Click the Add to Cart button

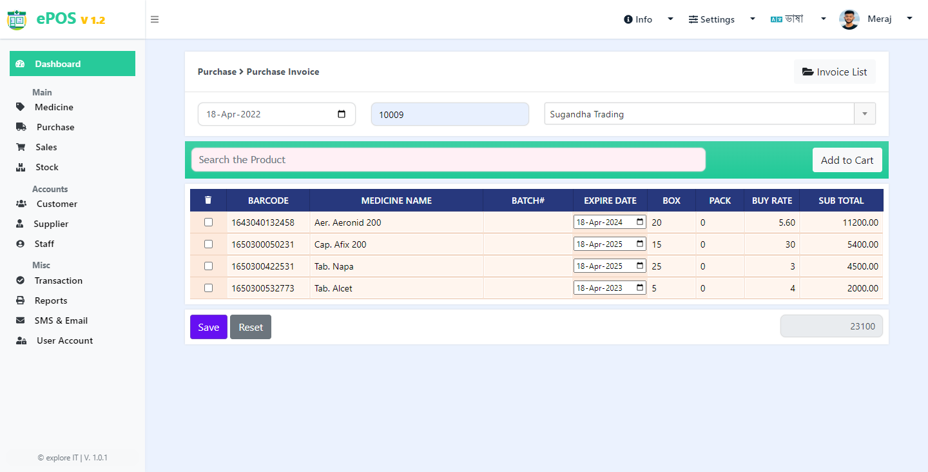(x=847, y=160)
